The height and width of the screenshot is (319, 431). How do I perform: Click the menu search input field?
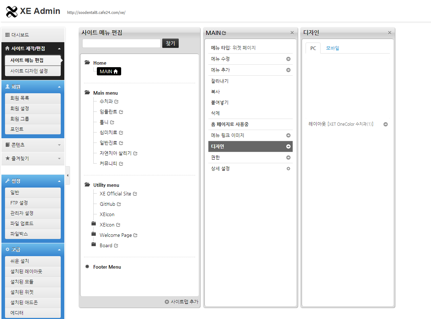click(x=121, y=43)
